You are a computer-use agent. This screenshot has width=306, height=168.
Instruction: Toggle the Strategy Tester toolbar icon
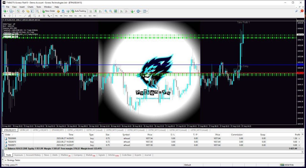(x=38, y=11)
